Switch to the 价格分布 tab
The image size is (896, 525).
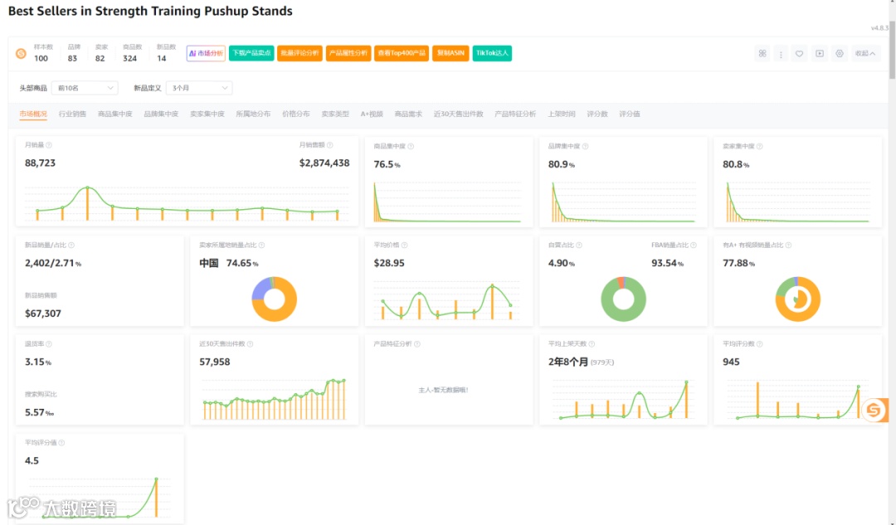(x=296, y=114)
